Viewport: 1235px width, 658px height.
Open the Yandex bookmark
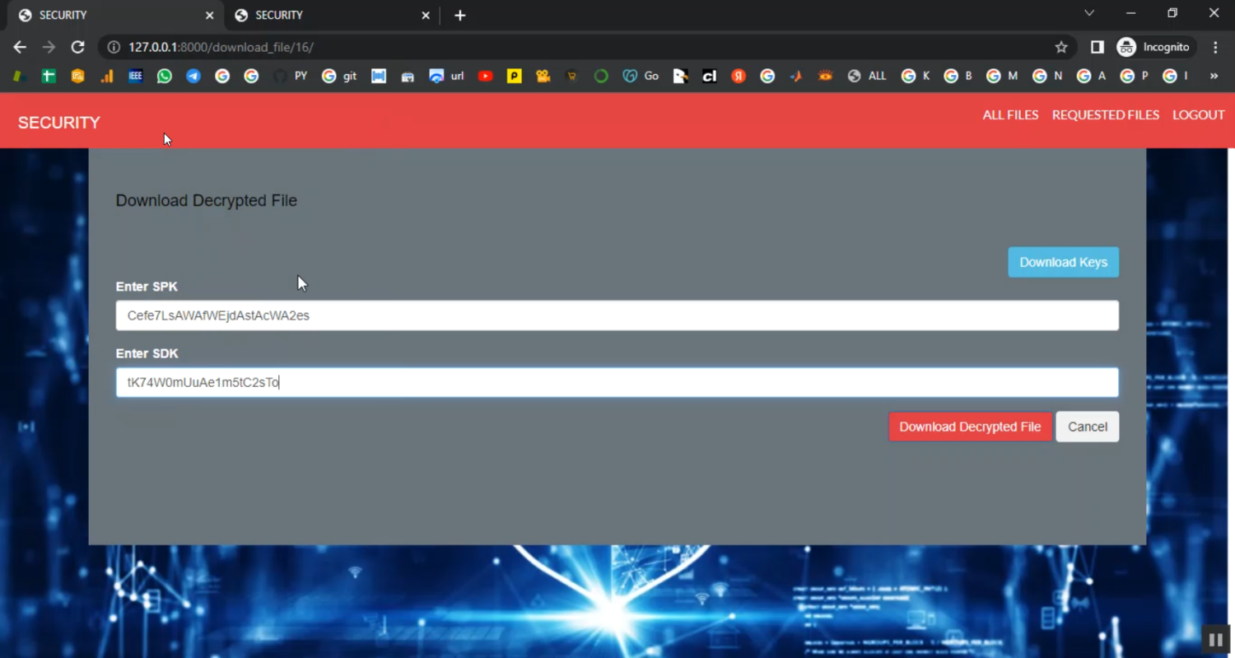coord(739,76)
